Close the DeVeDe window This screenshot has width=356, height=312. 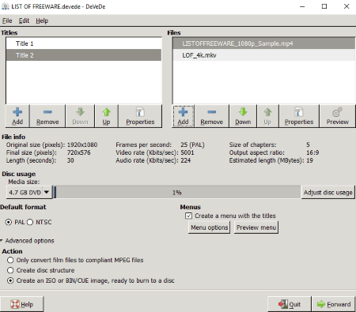(x=347, y=6)
